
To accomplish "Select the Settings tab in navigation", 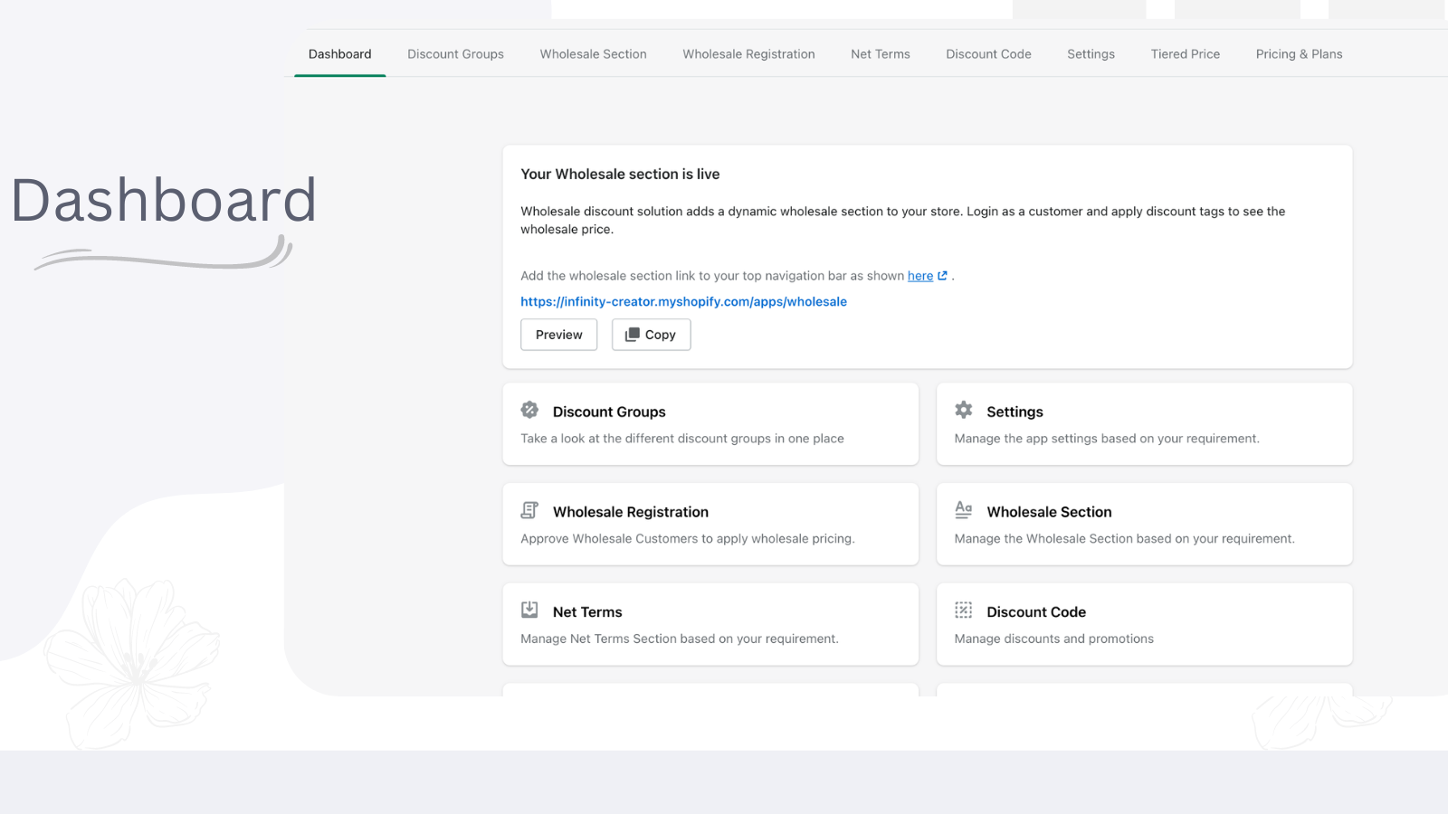I will pyautogui.click(x=1091, y=54).
